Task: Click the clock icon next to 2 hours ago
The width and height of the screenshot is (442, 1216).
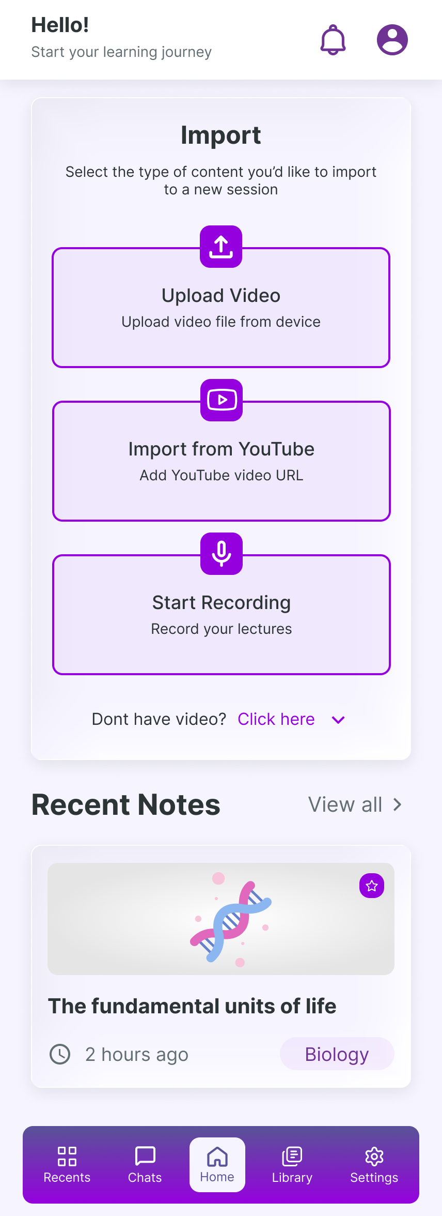Action: tap(59, 1054)
